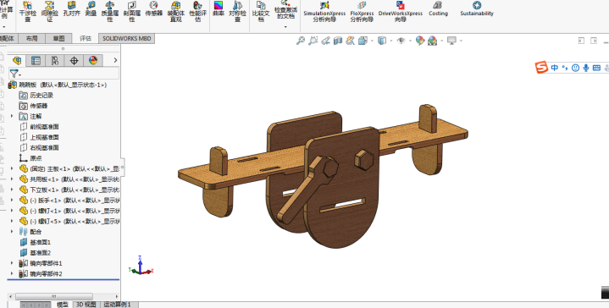This screenshot has width=609, height=308.
Task: Expand the (固定) 主板<1> component
Action: [x=12, y=168]
